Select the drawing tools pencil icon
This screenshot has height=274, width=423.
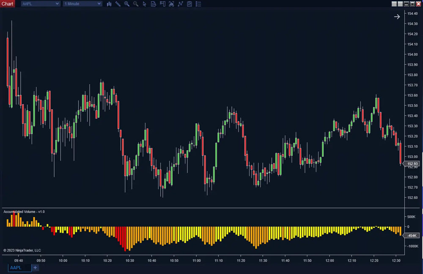[118, 4]
